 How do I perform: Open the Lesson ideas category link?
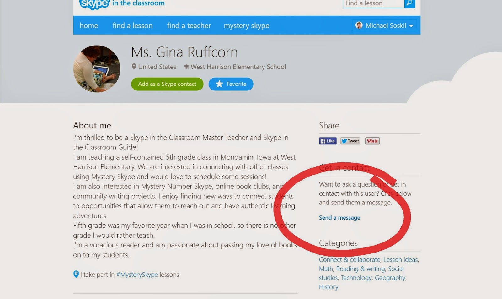click(401, 260)
